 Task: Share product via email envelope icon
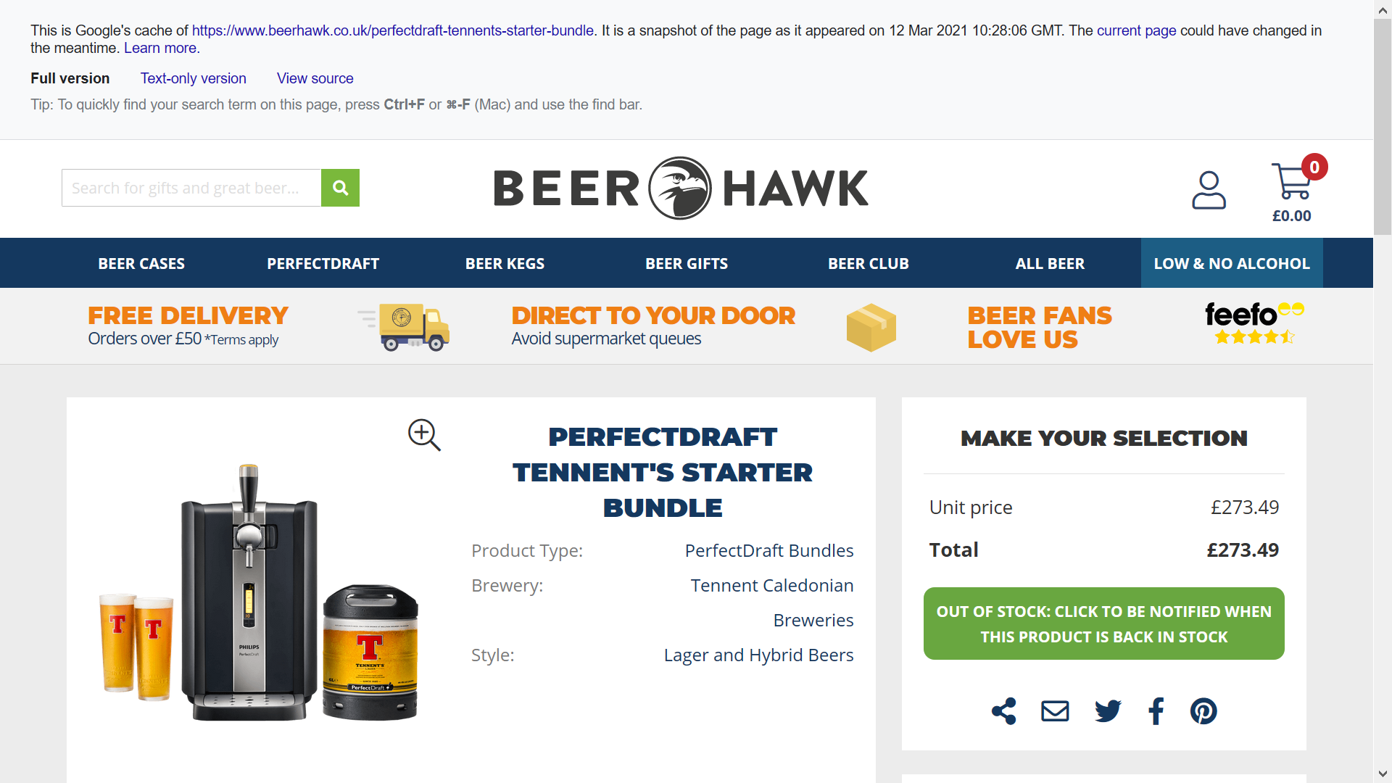(1055, 710)
